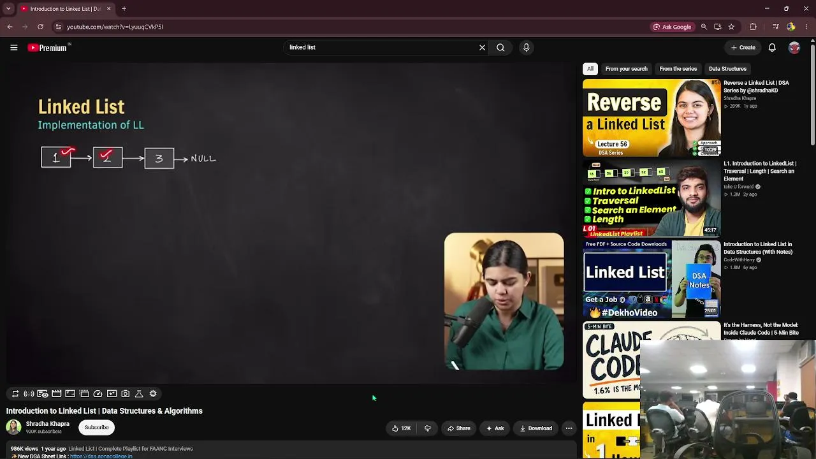816x459 pixels.
Task: Open CodeWithHarry Linked List thumbnail
Action: tap(652, 279)
